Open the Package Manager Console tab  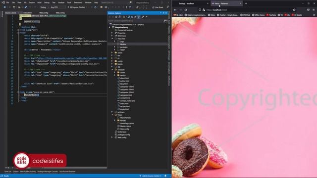tap(48, 172)
